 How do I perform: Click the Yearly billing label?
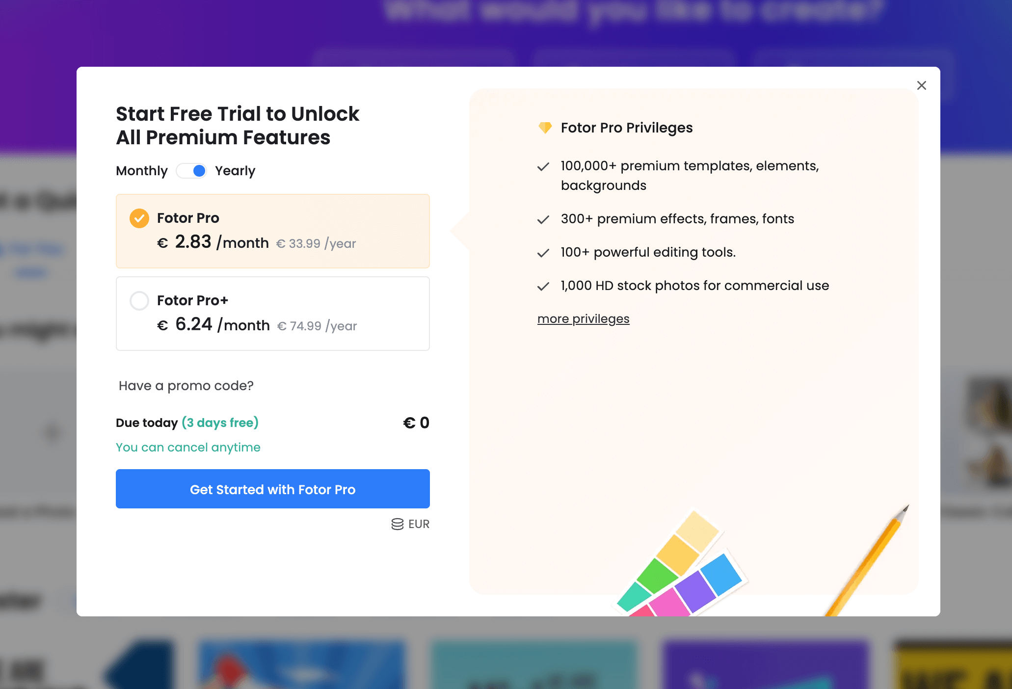click(235, 171)
